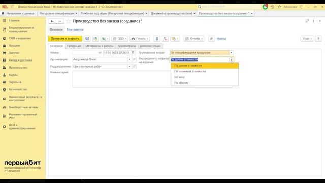
Task: Switch to Продукция tab
Action: tap(74, 46)
